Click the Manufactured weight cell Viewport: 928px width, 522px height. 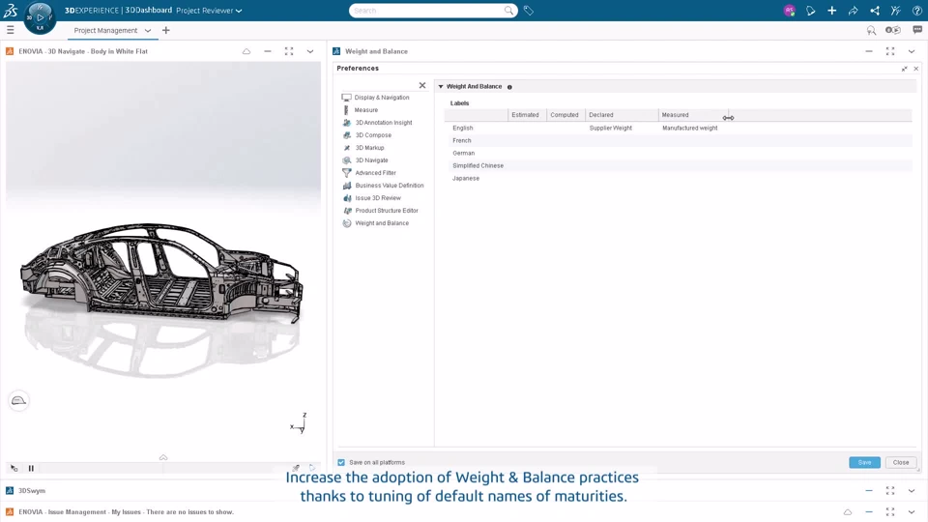point(690,128)
